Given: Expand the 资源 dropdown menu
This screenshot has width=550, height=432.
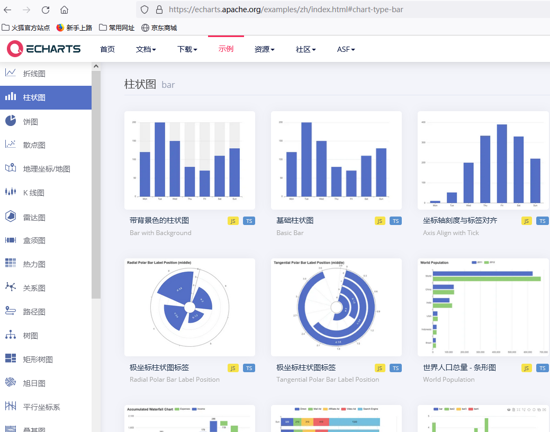Looking at the screenshot, I should [x=265, y=49].
